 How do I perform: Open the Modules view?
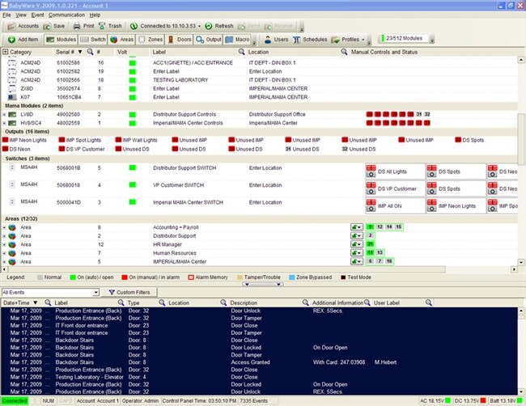[x=62, y=39]
